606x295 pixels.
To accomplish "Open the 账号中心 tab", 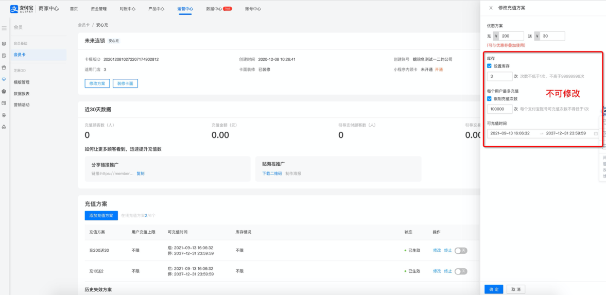I will (x=253, y=9).
